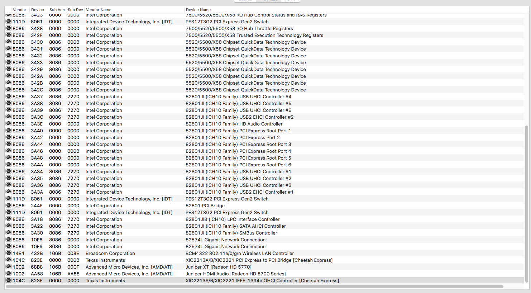
Task: Click the magnifier icon on the 3A36 row
Action: click(x=9, y=185)
